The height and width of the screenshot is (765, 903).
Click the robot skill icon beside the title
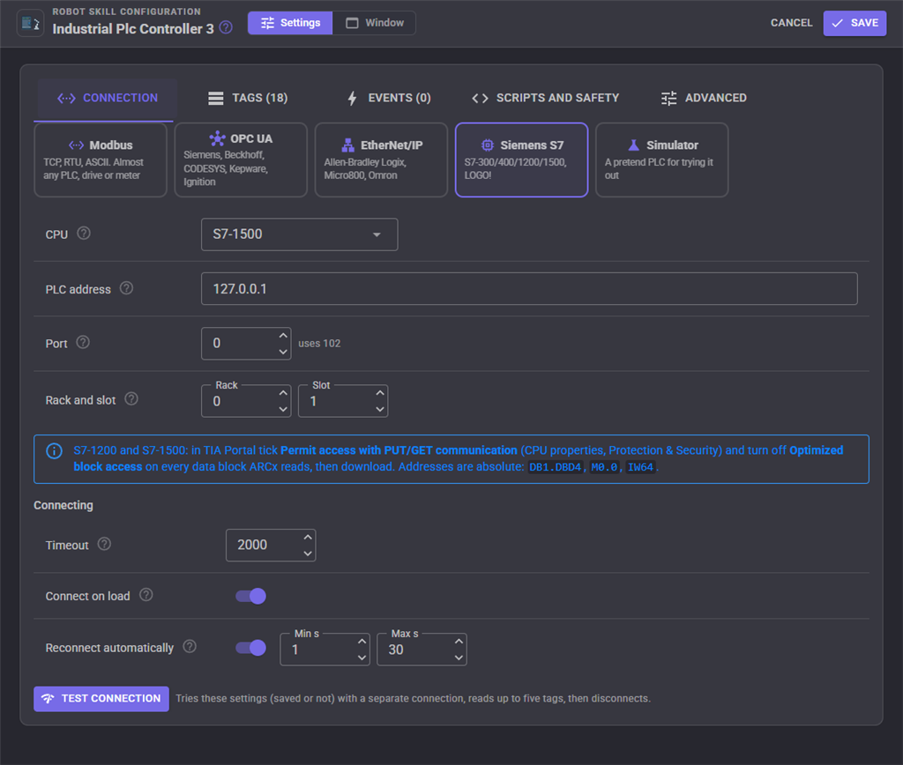click(30, 24)
